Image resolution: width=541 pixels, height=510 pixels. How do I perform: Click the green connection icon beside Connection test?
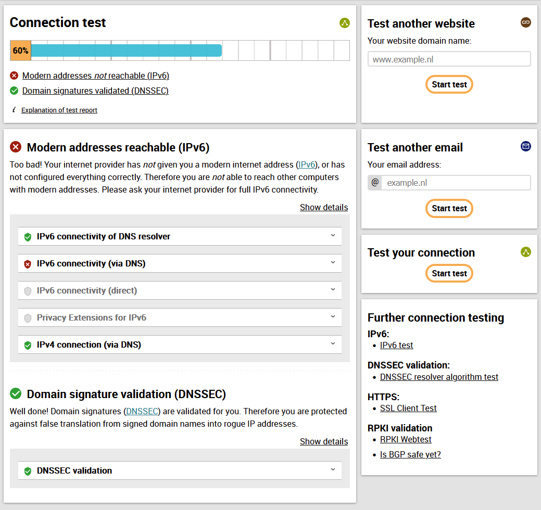pos(344,23)
